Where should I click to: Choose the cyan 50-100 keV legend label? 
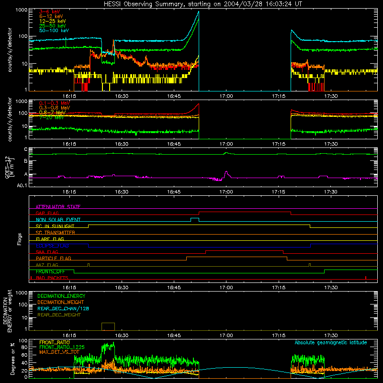(54, 31)
